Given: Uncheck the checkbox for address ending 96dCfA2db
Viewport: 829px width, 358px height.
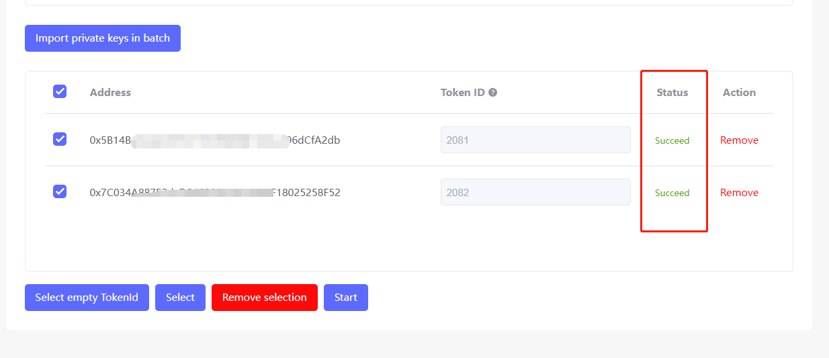Looking at the screenshot, I should click(60, 139).
